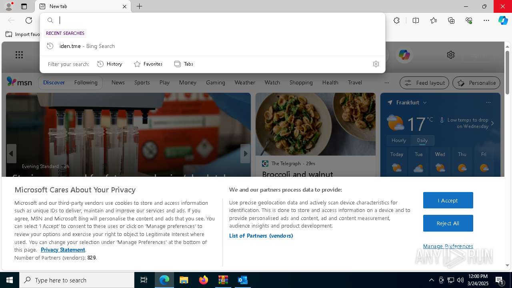512x288 pixels.
Task: Click Reject All cookies button
Action: 448,223
